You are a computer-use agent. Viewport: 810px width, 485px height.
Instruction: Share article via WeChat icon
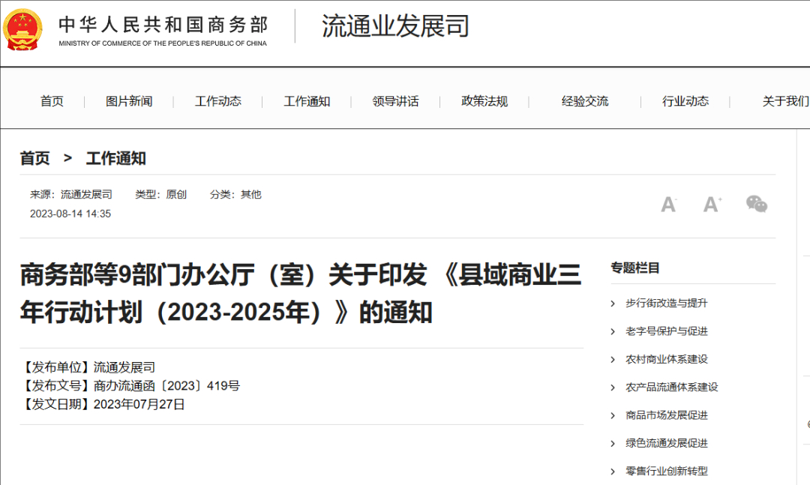[757, 204]
